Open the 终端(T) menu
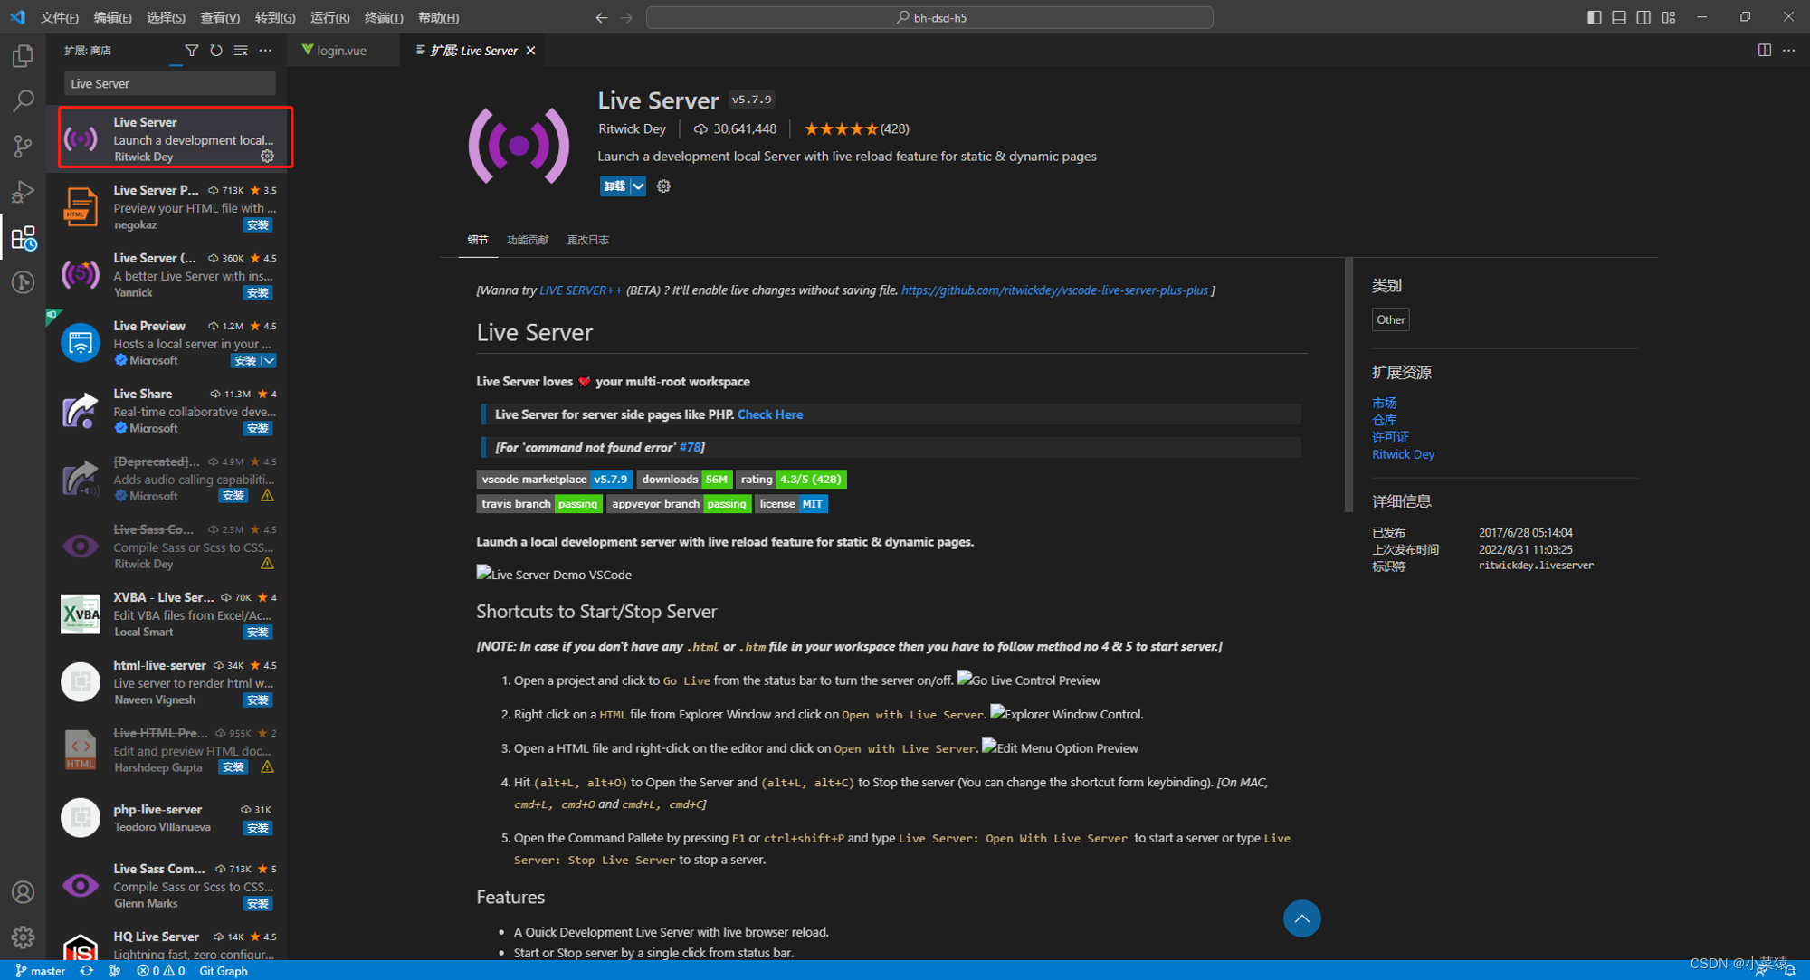Viewport: 1810px width, 980px height. click(x=383, y=17)
